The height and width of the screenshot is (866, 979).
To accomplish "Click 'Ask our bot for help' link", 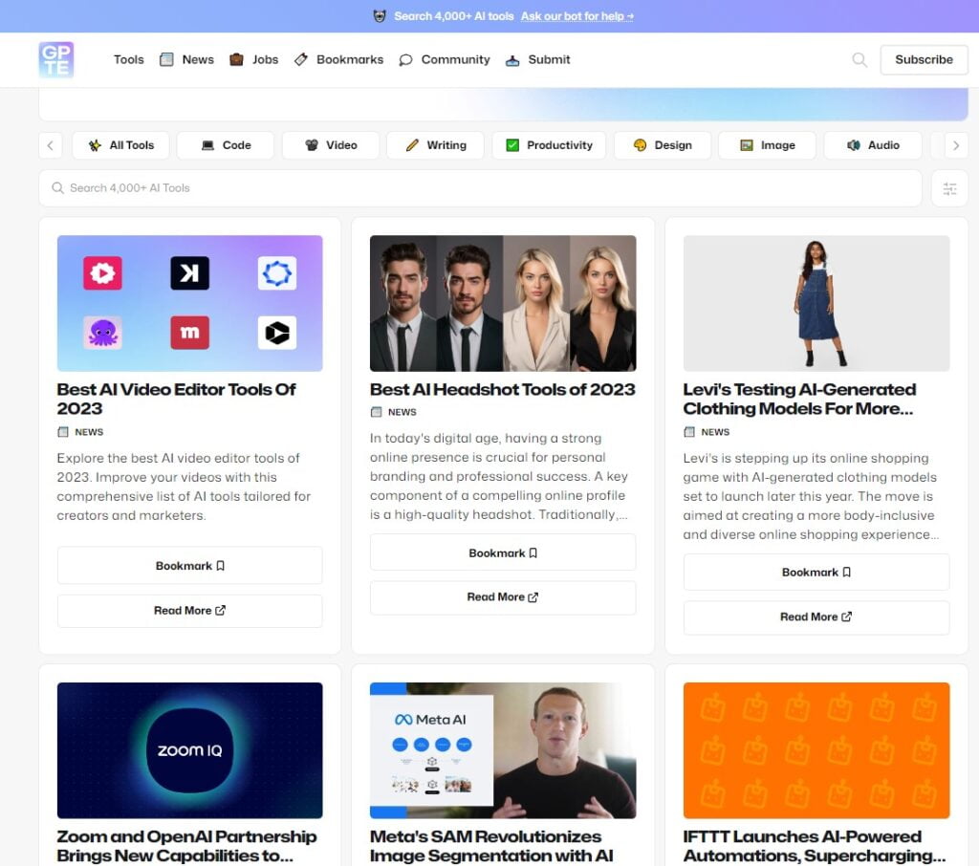I will click(577, 16).
